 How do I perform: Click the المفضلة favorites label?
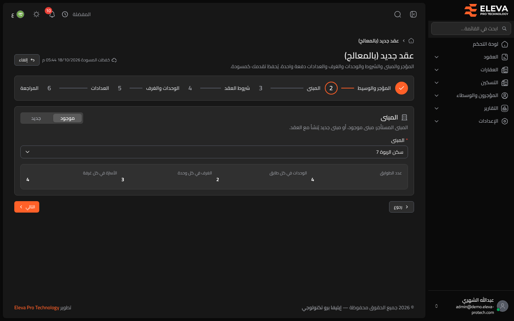click(82, 14)
